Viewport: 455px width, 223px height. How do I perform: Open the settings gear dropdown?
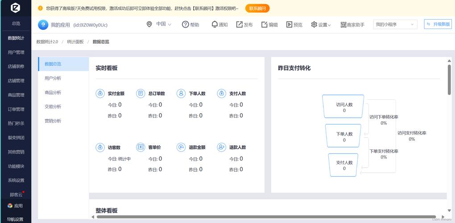pos(321,25)
